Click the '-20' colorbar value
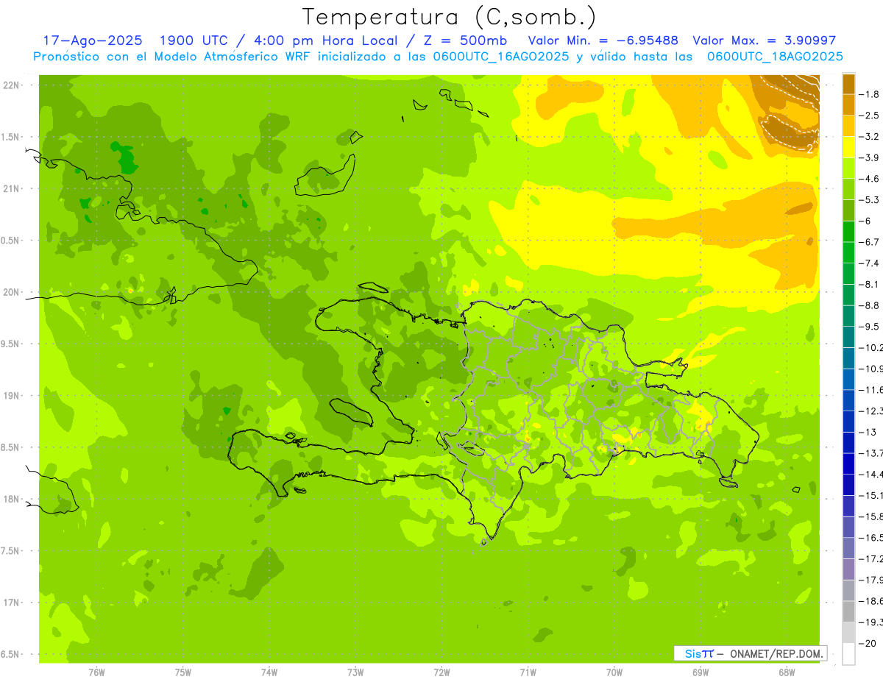Viewport: 883px width, 682px height. click(867, 643)
